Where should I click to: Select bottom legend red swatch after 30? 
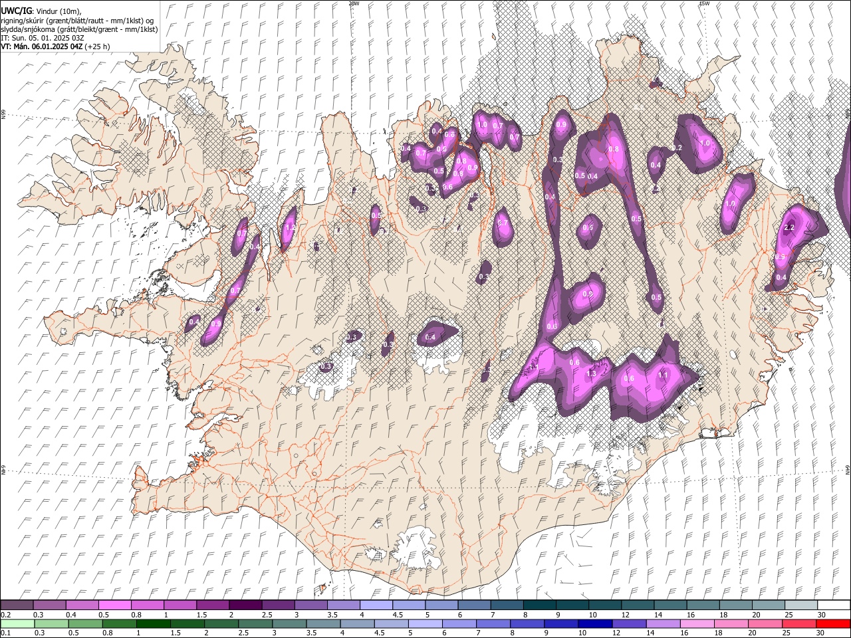coord(833,624)
